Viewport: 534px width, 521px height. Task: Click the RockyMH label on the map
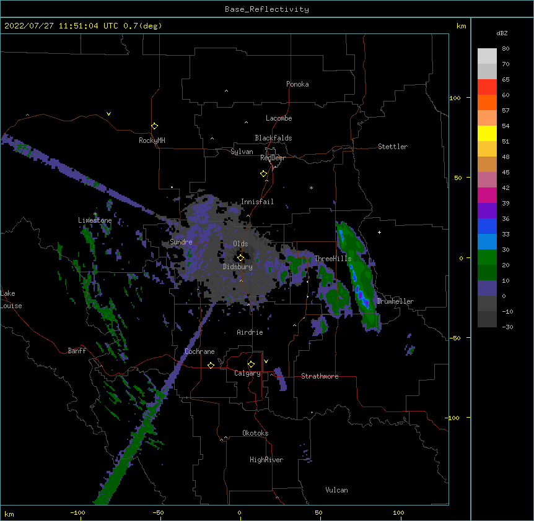[x=152, y=140]
